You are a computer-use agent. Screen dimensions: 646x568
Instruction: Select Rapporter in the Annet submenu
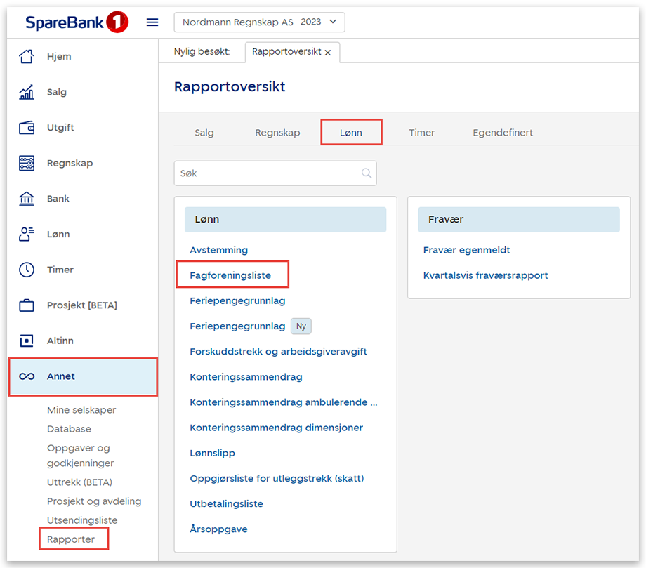coord(71,539)
